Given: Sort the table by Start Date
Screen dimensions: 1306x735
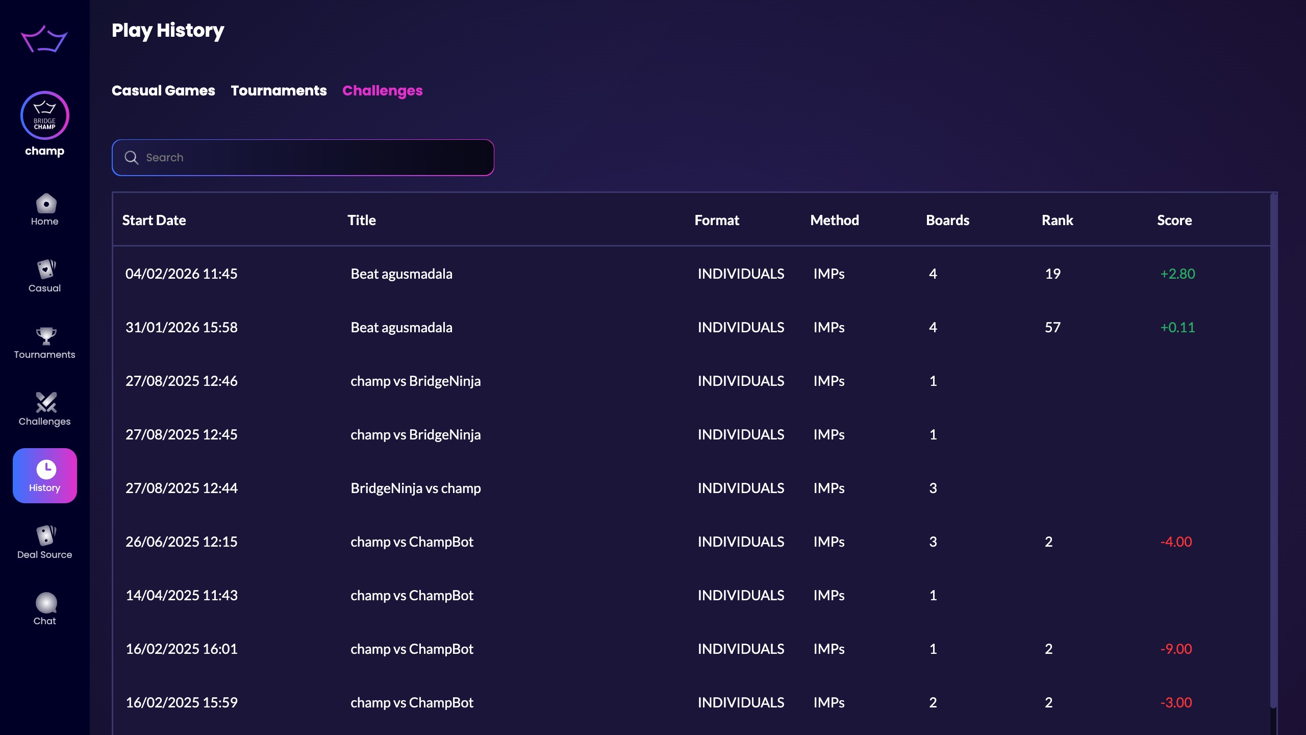Looking at the screenshot, I should [154, 220].
